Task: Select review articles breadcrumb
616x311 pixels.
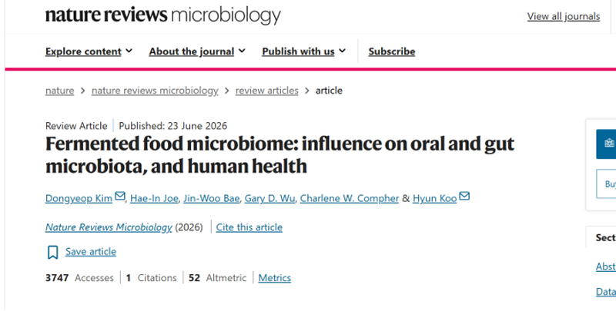Action: pyautogui.click(x=266, y=91)
